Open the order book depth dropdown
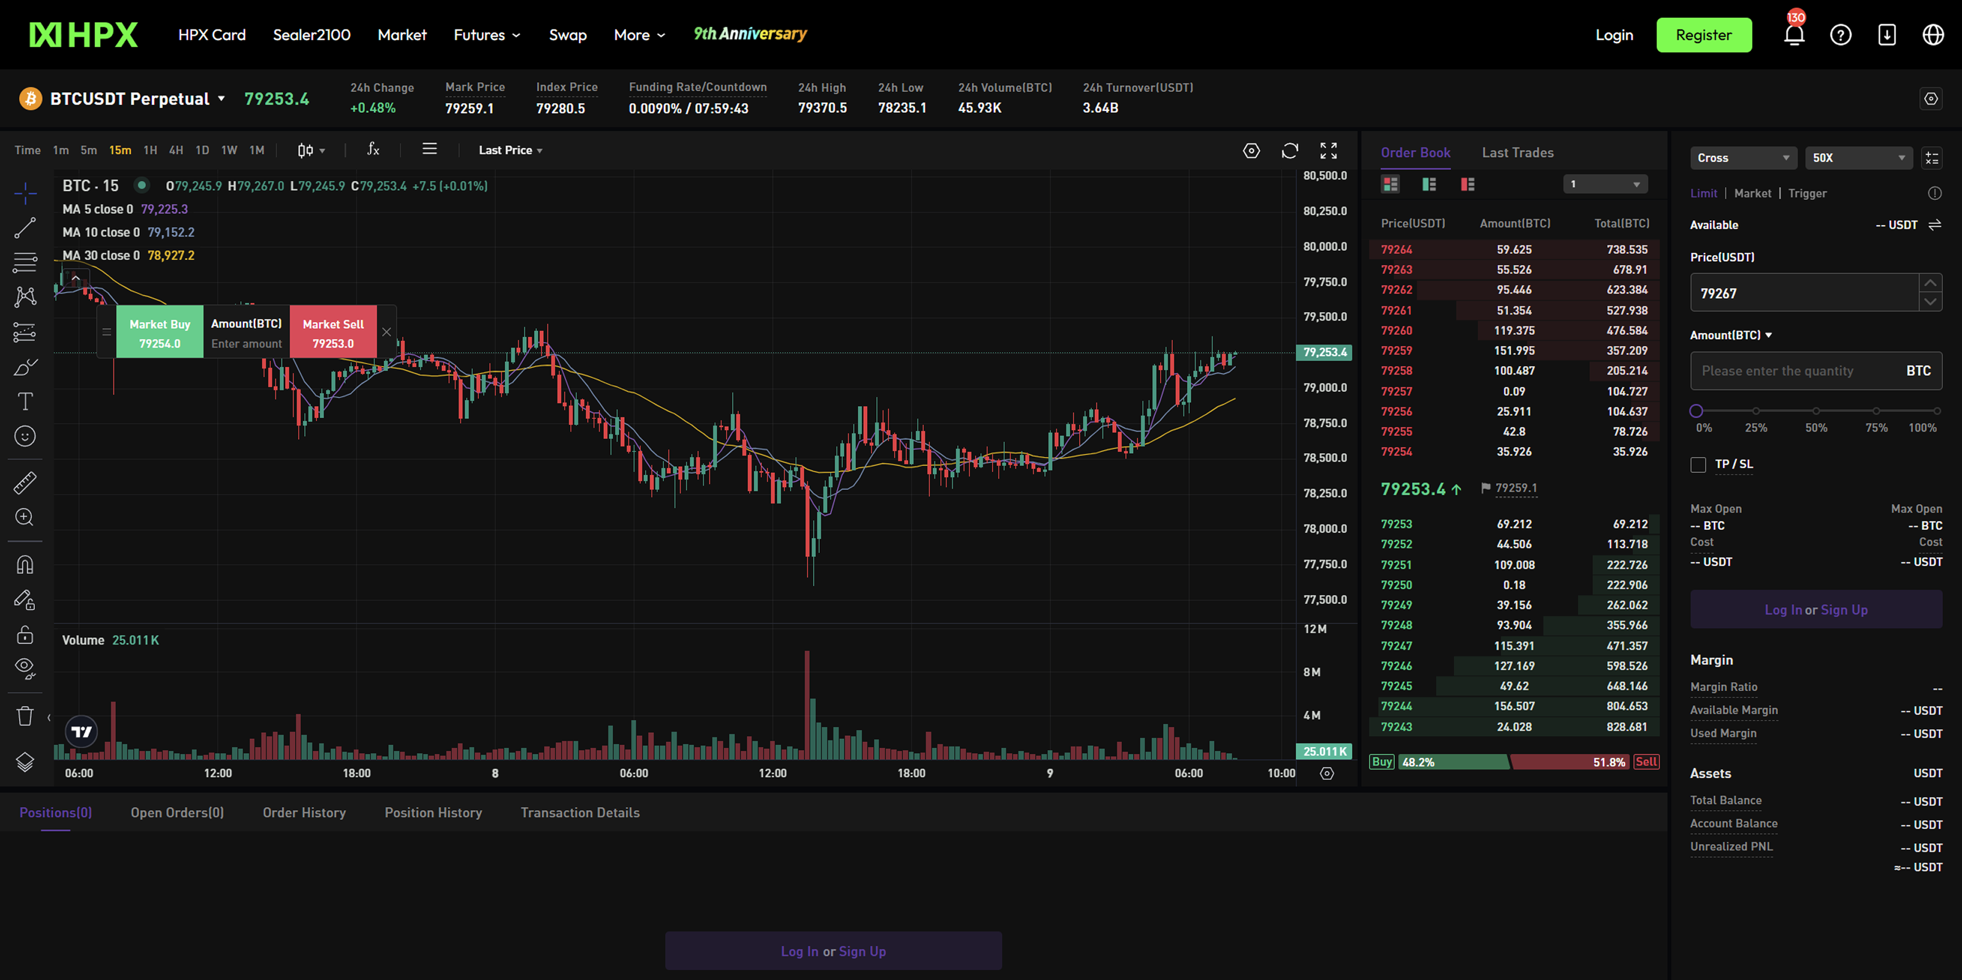Viewport: 1962px width, 980px height. coord(1605,183)
